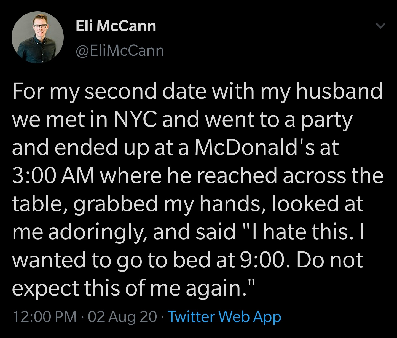397x338 pixels.
Task: Click the @EliMcCann handle
Action: coord(119,51)
